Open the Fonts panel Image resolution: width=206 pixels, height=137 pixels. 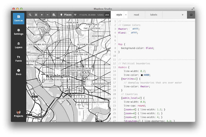click(19, 59)
